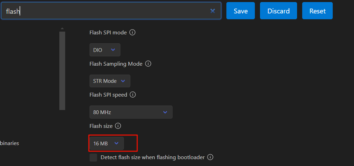Click the Flash SPI mode label
Image resolution: width=354 pixels, height=166 pixels.
point(108,33)
